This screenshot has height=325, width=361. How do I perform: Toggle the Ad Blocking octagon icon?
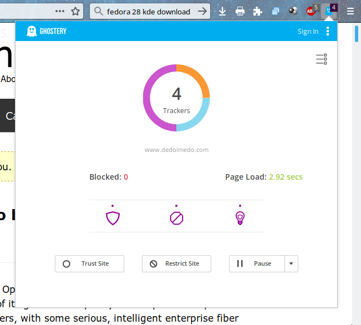176,218
